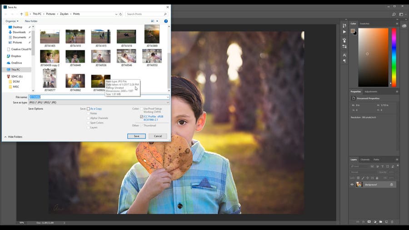
Task: Click Zaydan in the breadcrumb path
Action: pos(64,14)
